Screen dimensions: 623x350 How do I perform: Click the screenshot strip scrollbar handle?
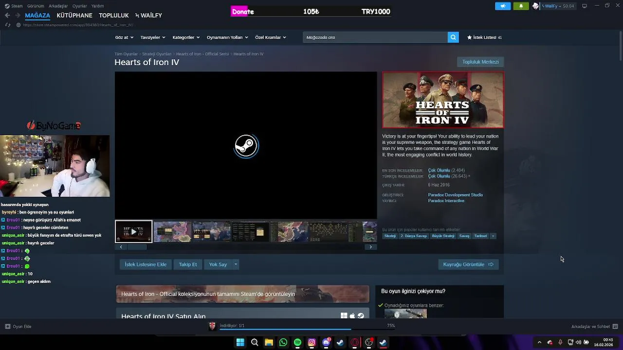point(137,247)
